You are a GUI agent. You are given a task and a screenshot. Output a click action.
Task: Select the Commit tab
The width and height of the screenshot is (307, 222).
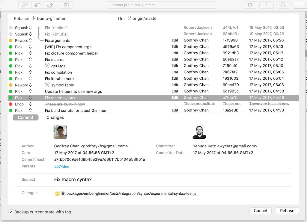tap(25, 117)
